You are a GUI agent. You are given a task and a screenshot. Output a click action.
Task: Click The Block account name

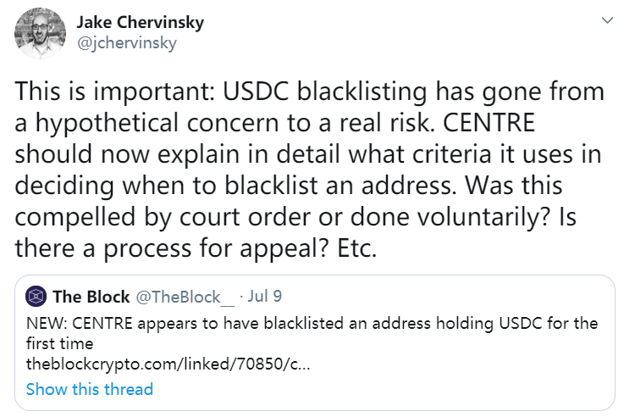pyautogui.click(x=91, y=297)
